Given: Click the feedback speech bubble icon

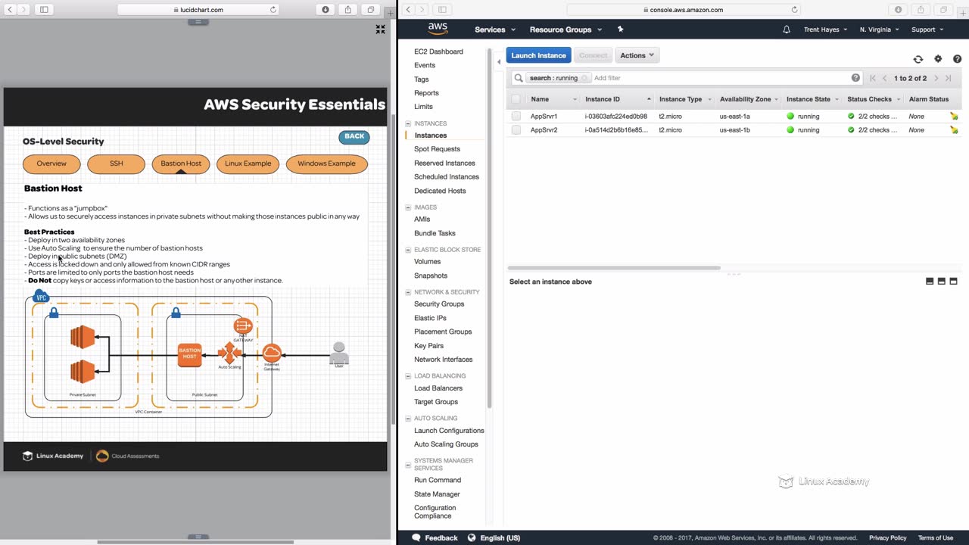Looking at the screenshot, I should click(x=416, y=537).
